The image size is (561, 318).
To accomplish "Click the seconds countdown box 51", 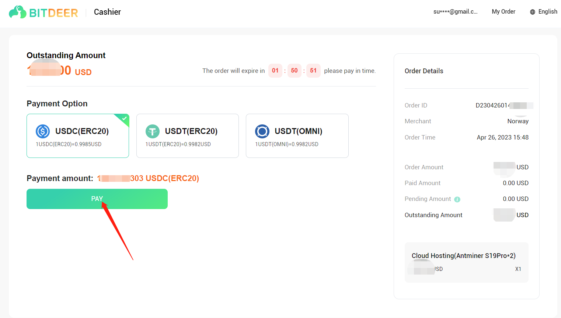I will click(313, 71).
